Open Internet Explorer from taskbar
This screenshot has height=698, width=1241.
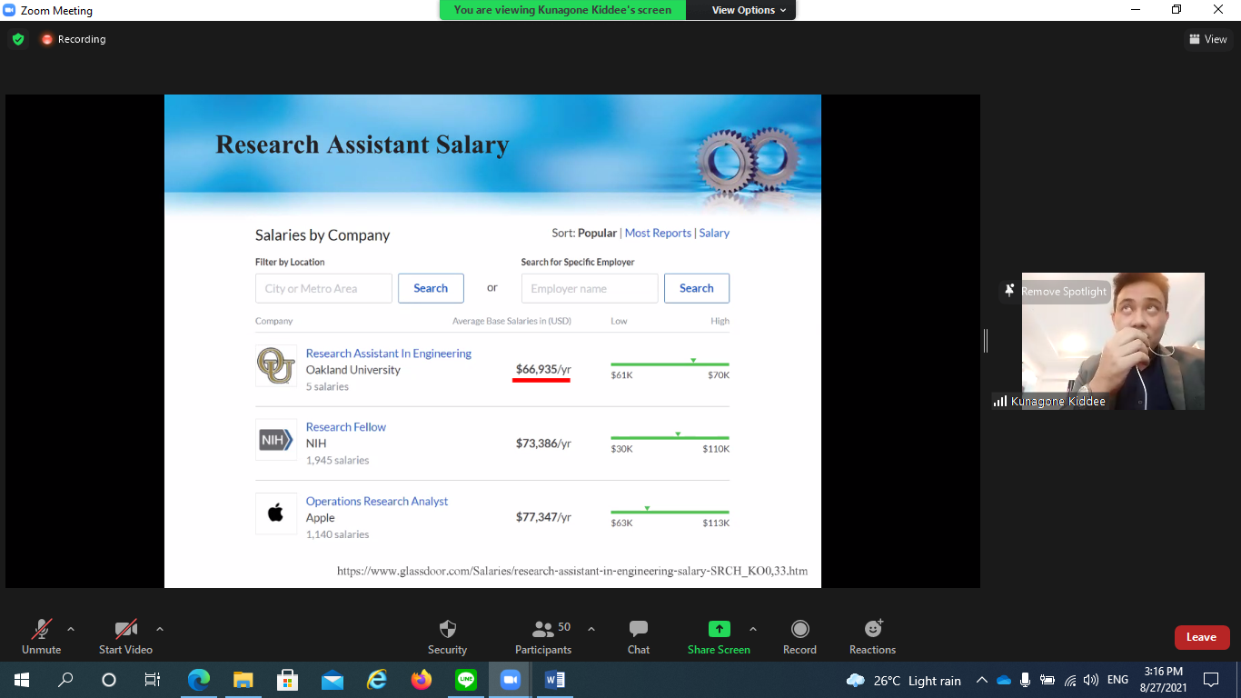point(376,680)
